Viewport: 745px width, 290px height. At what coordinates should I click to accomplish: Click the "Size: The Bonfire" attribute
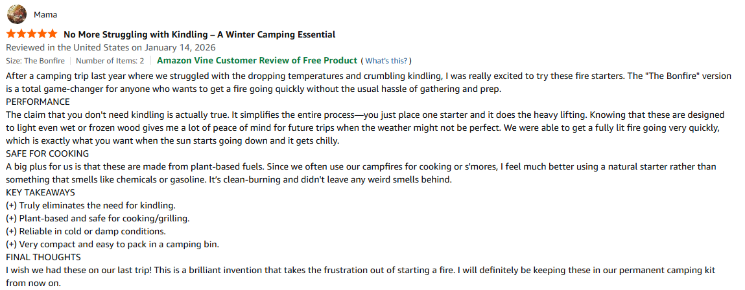[x=35, y=61]
